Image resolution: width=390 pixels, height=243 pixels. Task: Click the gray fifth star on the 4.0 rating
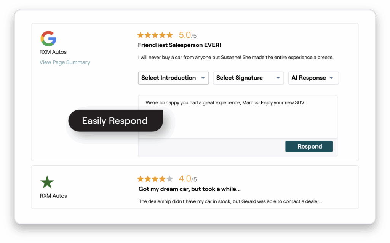[x=170, y=178]
